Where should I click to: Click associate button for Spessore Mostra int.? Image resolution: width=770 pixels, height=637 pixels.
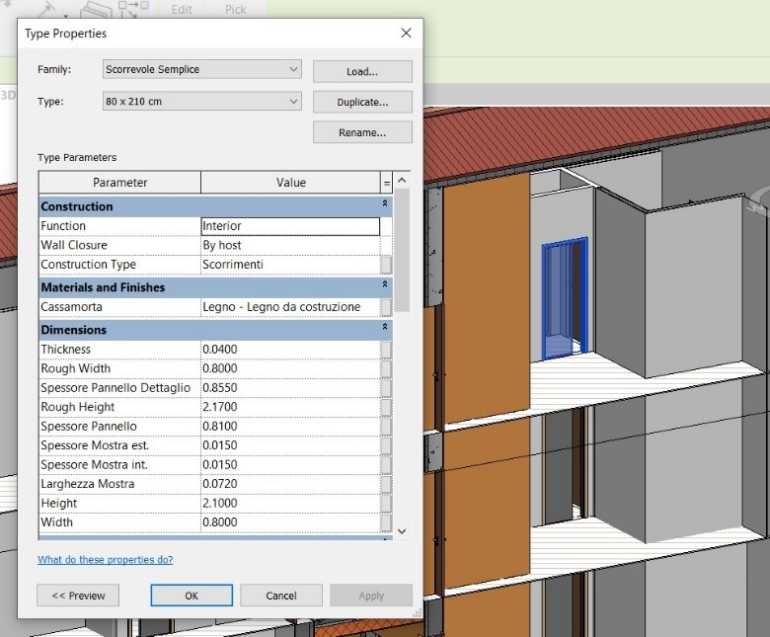[386, 464]
